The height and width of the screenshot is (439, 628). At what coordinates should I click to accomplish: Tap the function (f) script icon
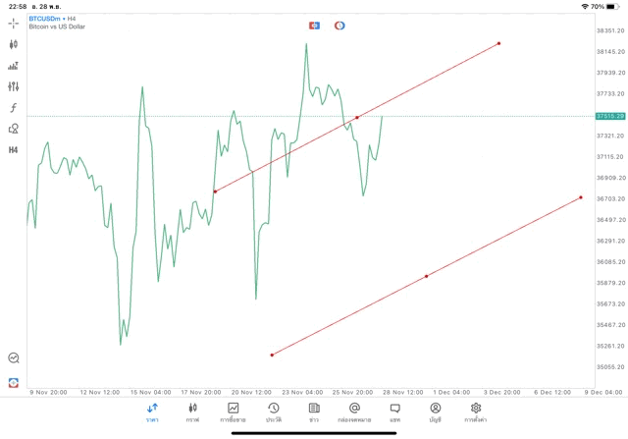pyautogui.click(x=14, y=107)
